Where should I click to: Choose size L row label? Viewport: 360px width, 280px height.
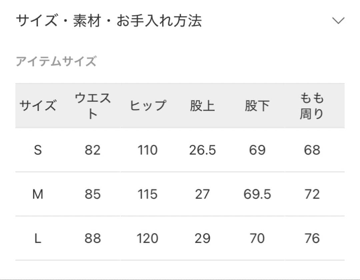[38, 238]
